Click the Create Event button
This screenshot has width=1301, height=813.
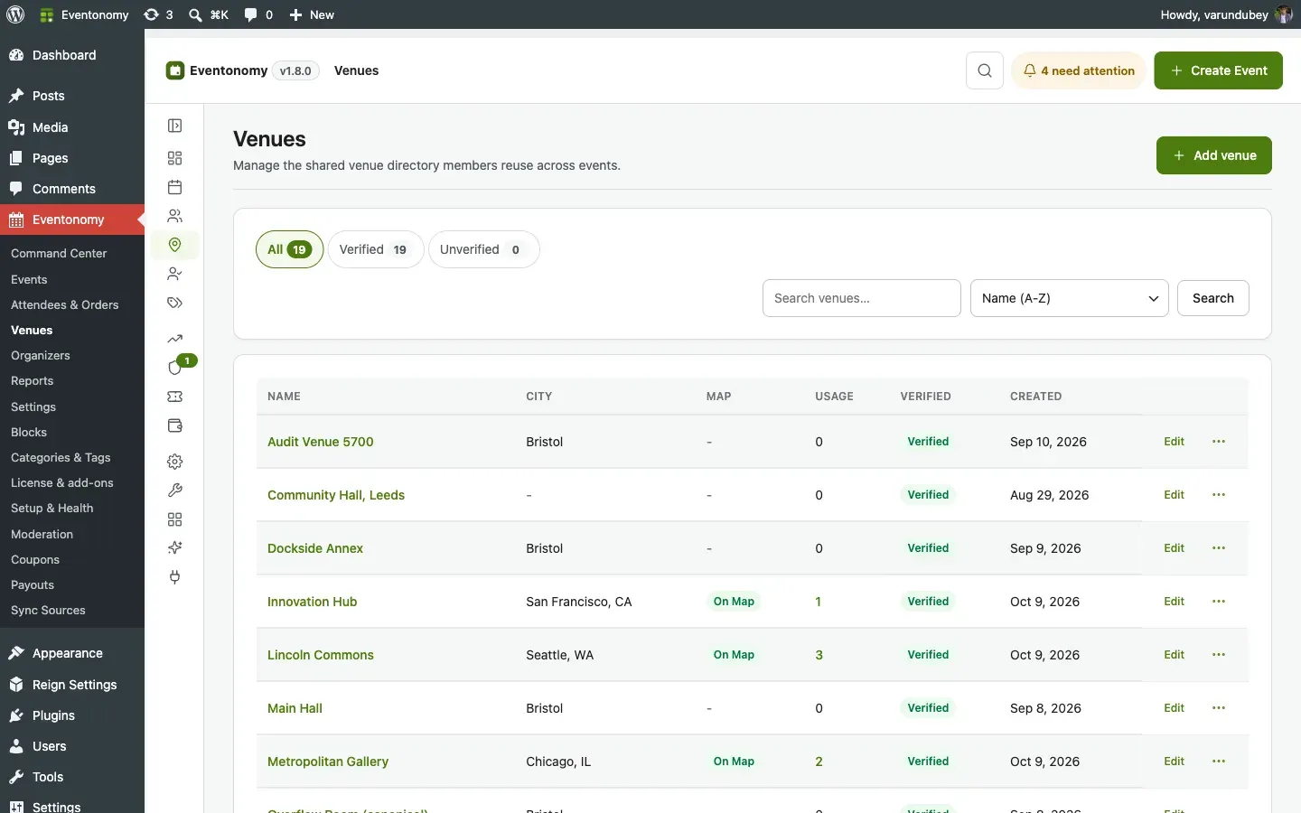tap(1218, 70)
